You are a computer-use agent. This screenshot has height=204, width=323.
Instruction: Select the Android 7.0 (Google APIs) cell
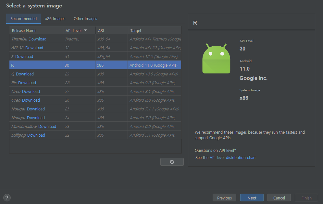155,118
